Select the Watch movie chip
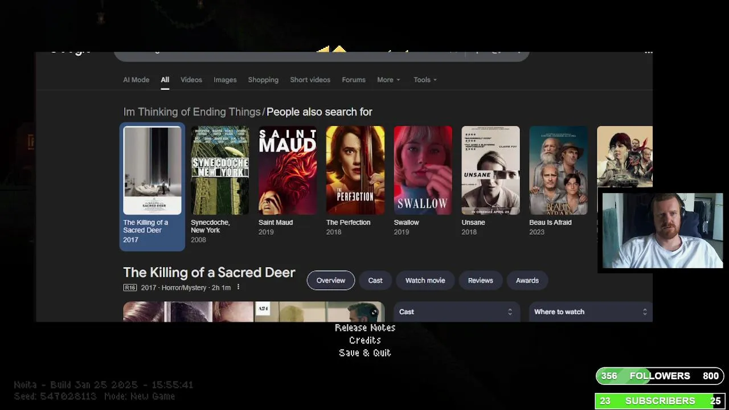This screenshot has width=729, height=410. [425, 280]
